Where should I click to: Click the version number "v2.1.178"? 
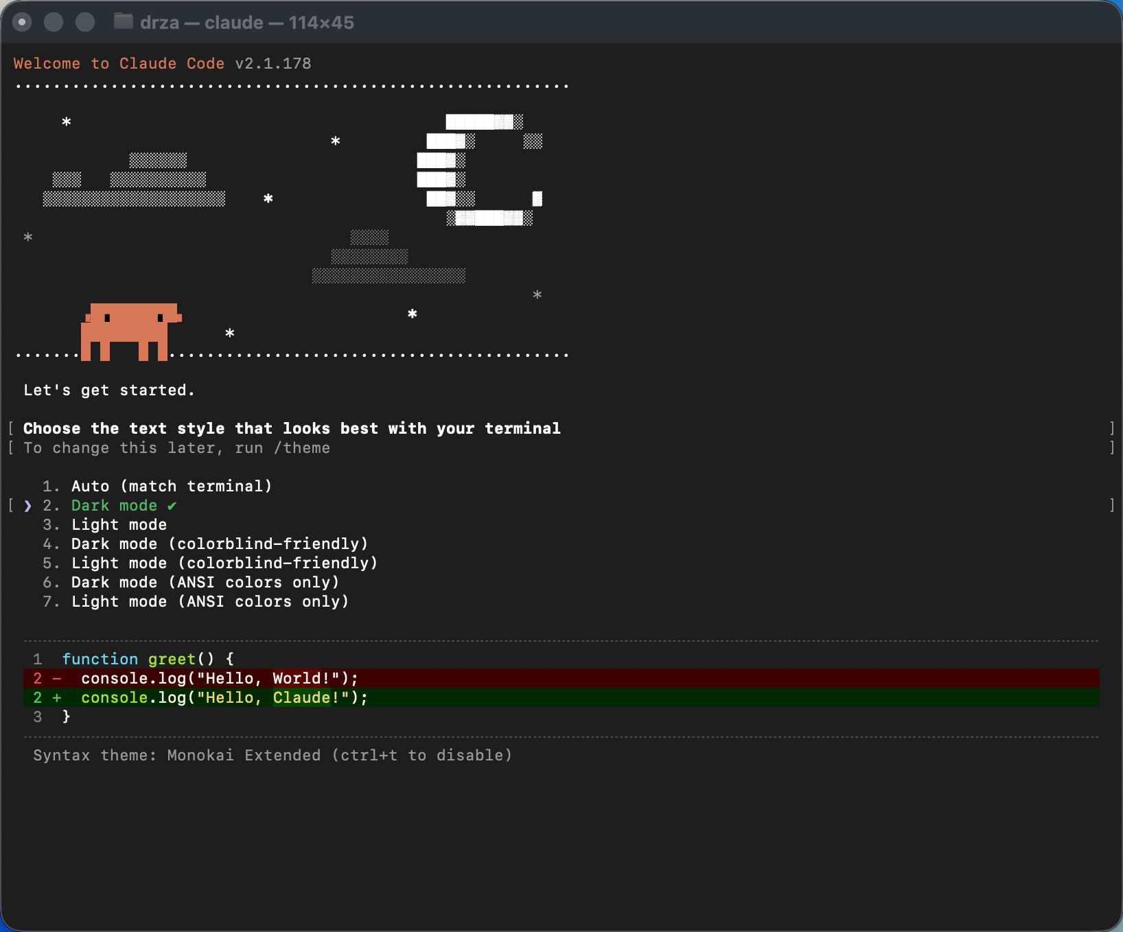(x=273, y=64)
